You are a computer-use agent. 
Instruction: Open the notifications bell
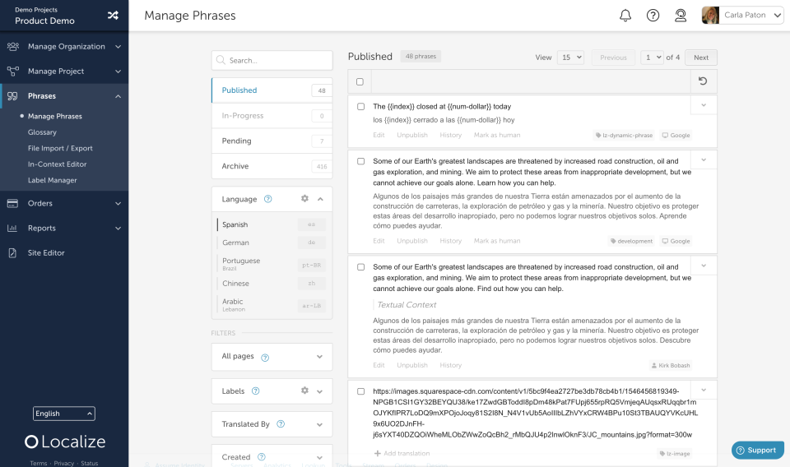(625, 16)
